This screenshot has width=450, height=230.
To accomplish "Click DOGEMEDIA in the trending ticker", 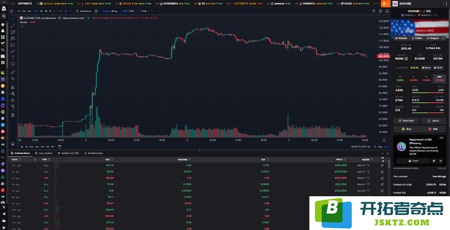I will (x=171, y=3).
